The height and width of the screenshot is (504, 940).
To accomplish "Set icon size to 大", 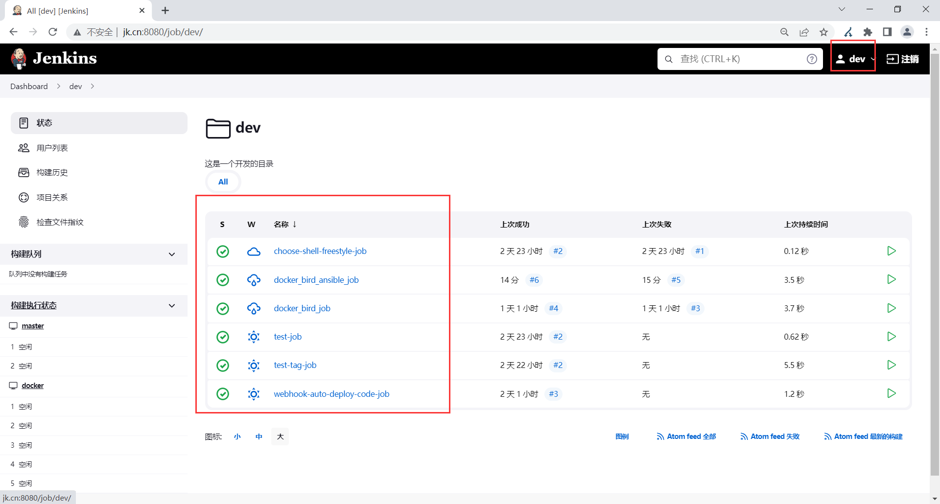I will point(280,436).
